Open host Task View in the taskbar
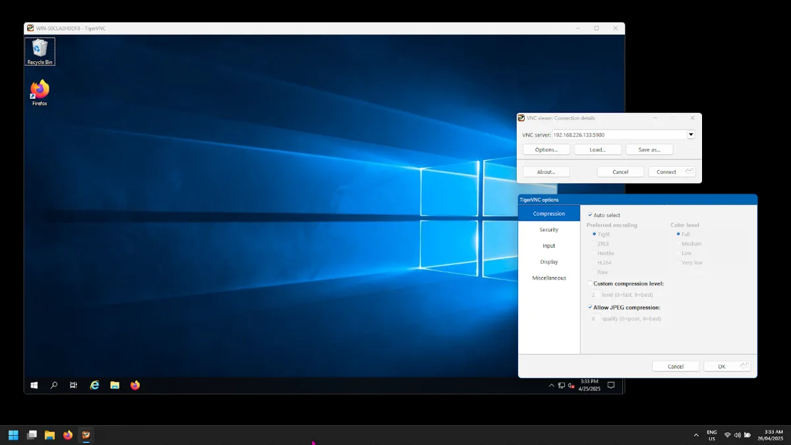This screenshot has width=791, height=445. (32, 435)
